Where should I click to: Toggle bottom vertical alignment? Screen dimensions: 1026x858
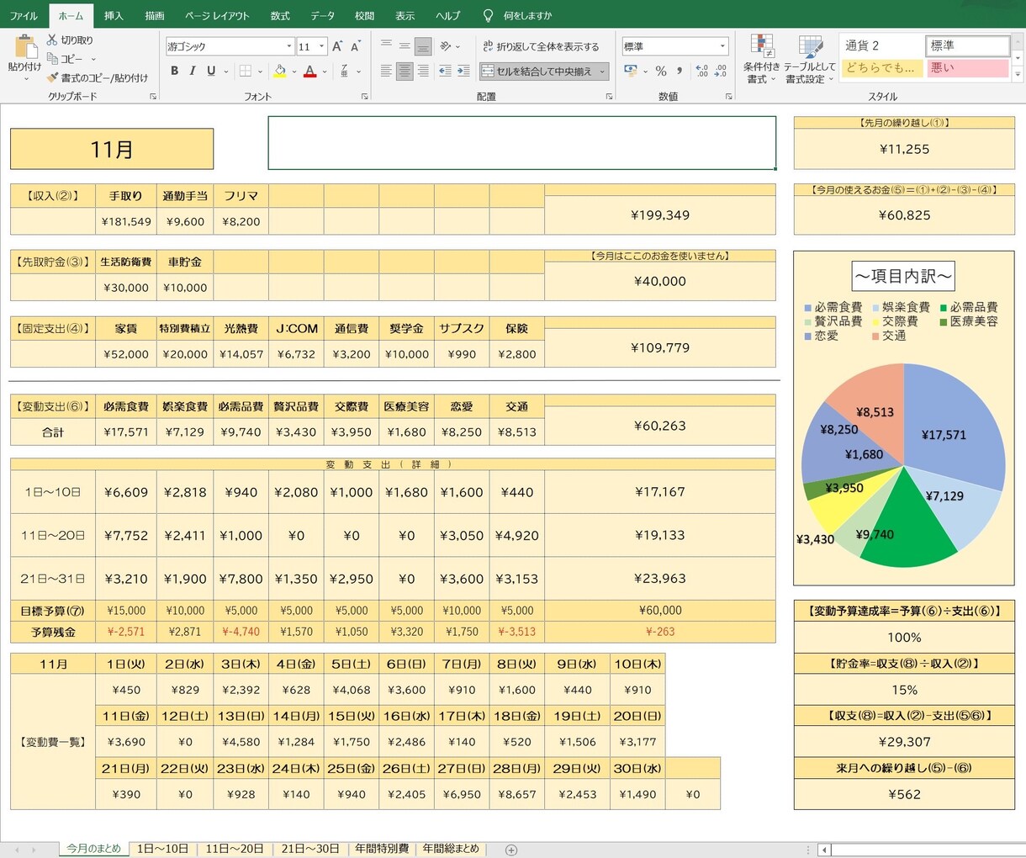(x=423, y=45)
